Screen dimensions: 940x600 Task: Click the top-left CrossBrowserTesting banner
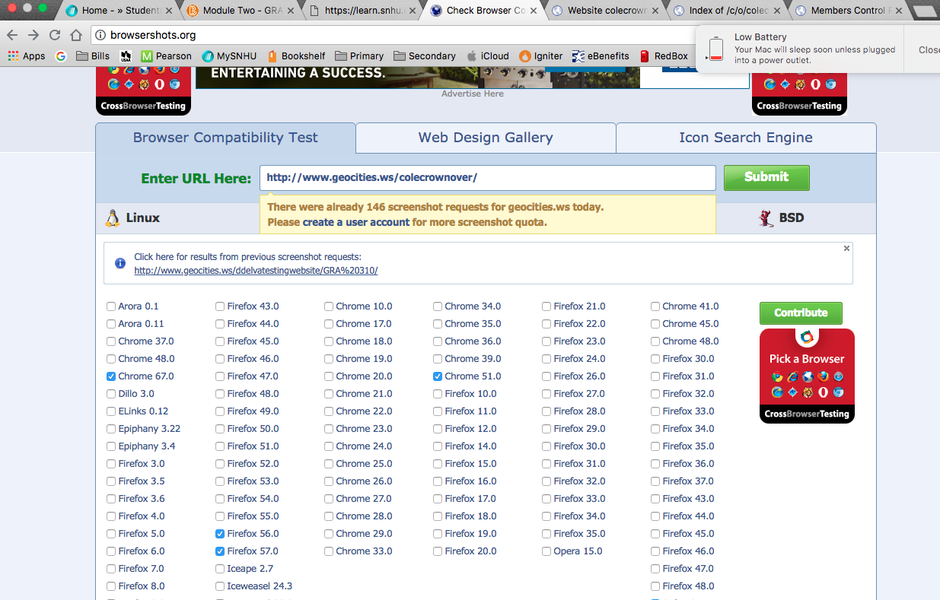[143, 91]
